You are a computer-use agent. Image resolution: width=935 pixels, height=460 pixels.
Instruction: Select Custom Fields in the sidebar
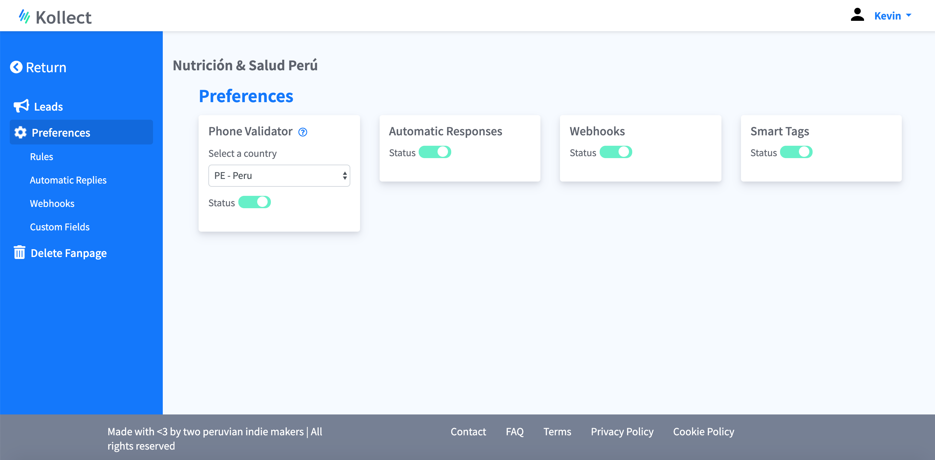tap(60, 227)
